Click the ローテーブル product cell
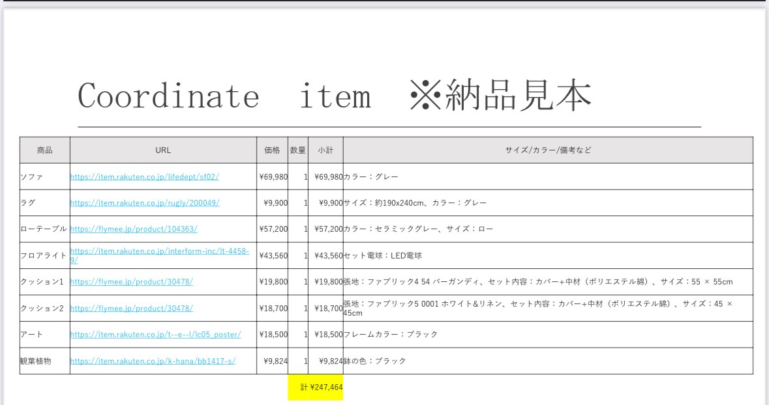The image size is (769, 405). [44, 229]
